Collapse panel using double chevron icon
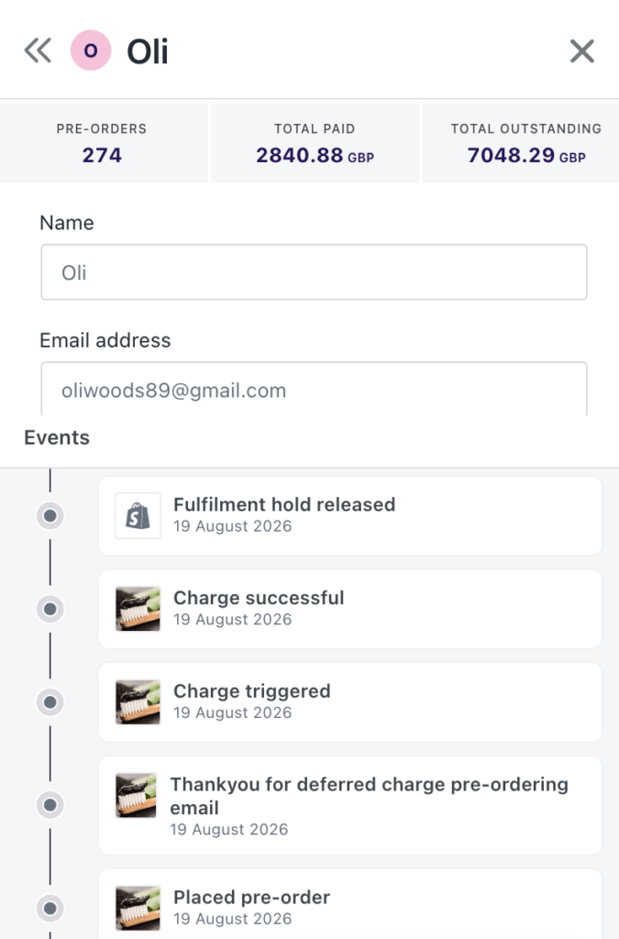Viewport: 619px width, 939px height. coord(38,50)
